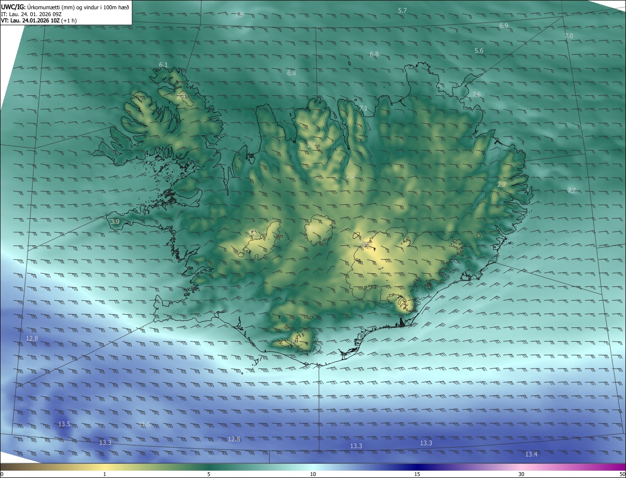The height and width of the screenshot is (478, 626).
Task: Click the 7.1 value label
Action: tap(363, 109)
